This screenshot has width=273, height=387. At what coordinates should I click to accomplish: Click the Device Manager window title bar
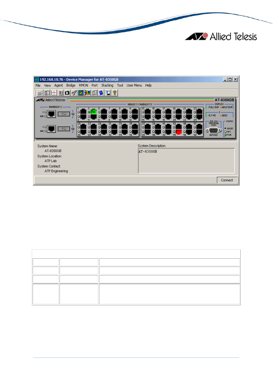136,79
